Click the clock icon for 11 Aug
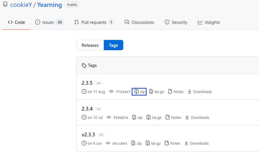The width and height of the screenshot is (259, 153). point(84,92)
